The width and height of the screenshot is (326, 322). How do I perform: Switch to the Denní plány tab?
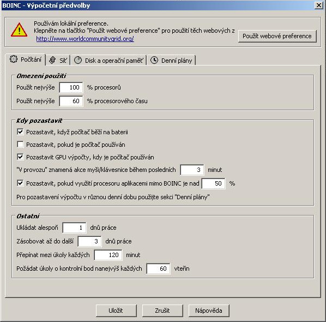click(171, 61)
